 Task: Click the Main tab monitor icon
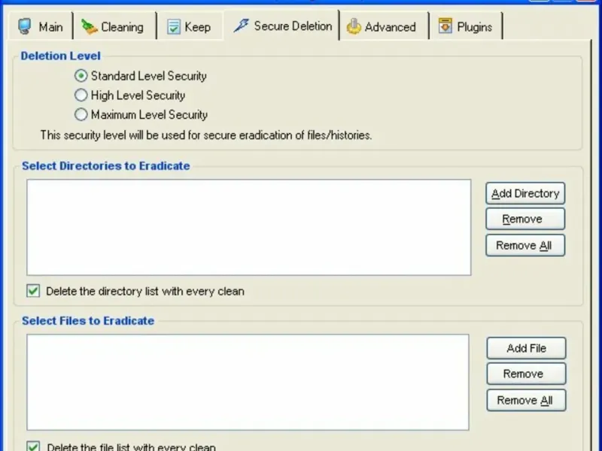25,27
